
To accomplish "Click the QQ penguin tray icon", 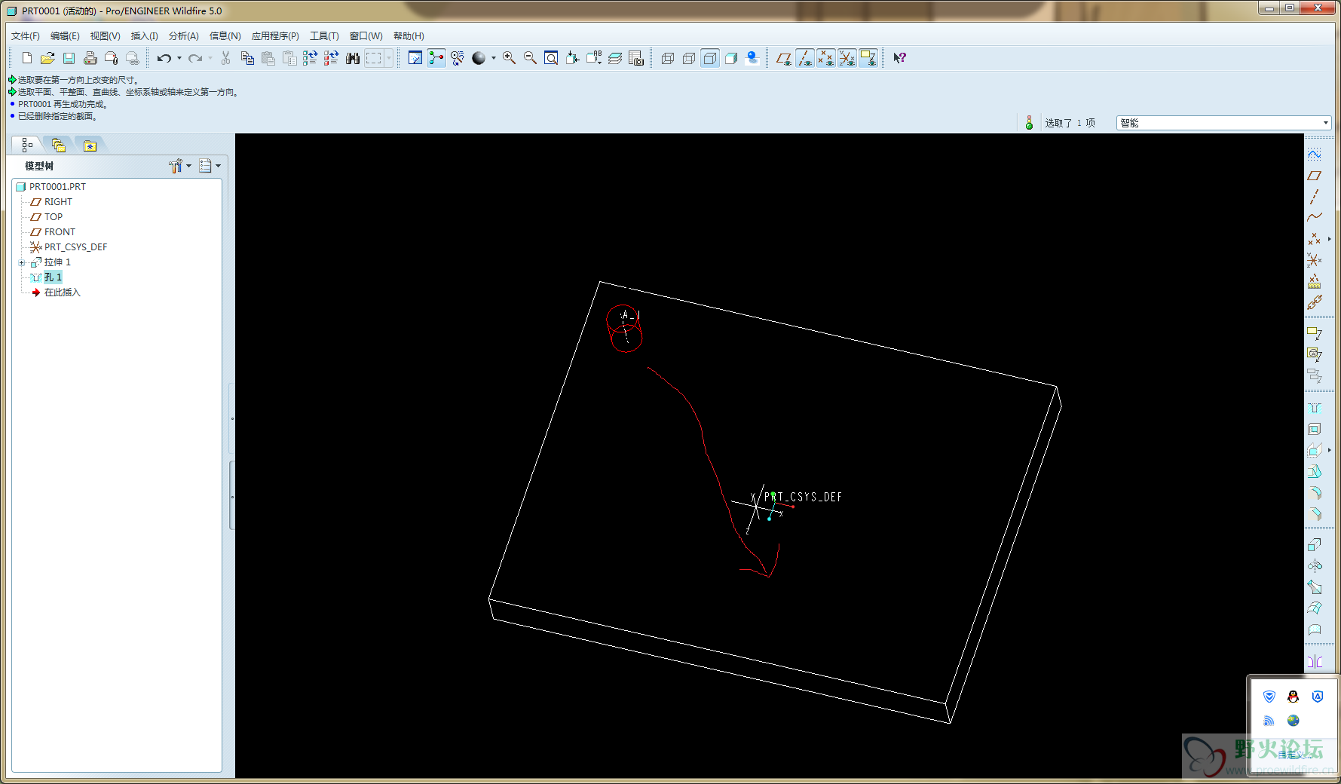I will click(1294, 697).
